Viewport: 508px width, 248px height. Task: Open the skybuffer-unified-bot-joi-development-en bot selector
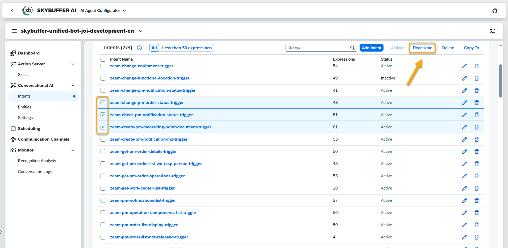pyautogui.click(x=140, y=31)
